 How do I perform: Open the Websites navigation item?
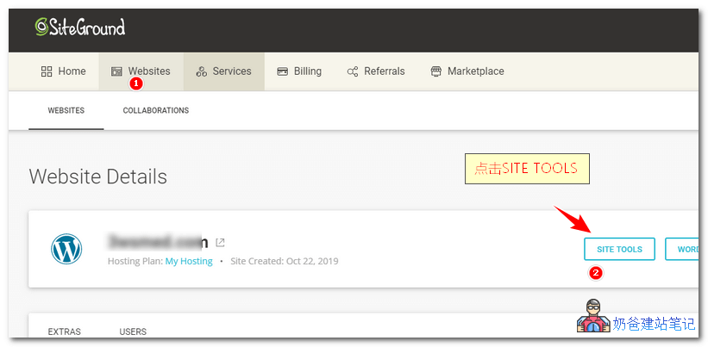[141, 71]
